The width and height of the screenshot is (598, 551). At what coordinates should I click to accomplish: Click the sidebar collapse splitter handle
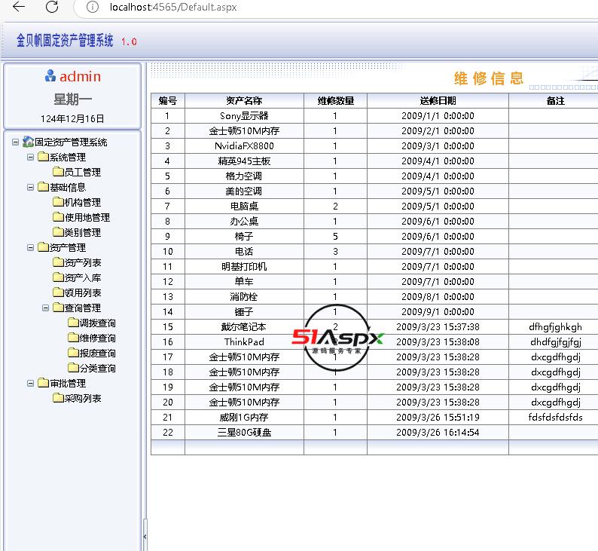click(x=145, y=537)
